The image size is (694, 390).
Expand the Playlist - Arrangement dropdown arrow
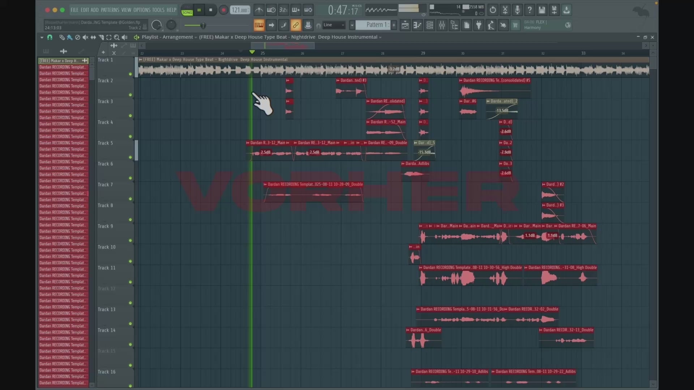(196, 37)
